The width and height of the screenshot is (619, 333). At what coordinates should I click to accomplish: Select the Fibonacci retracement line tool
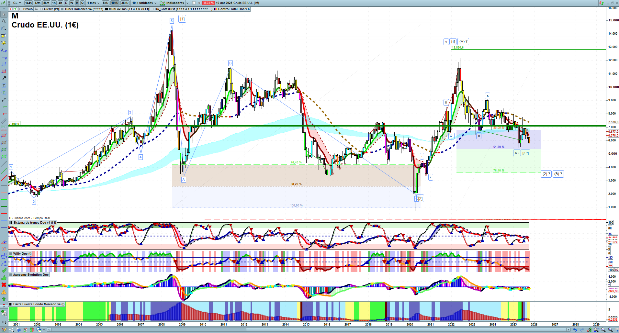(4, 50)
